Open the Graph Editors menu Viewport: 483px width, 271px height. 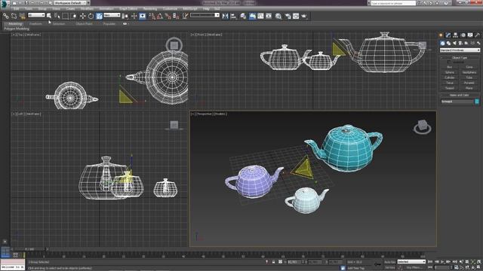128,9
